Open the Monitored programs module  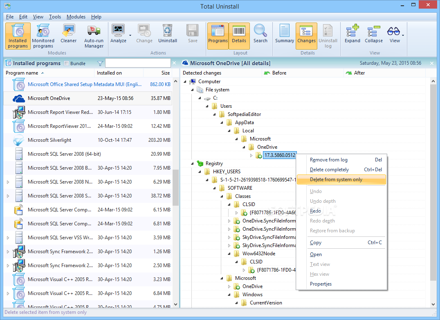pos(43,36)
